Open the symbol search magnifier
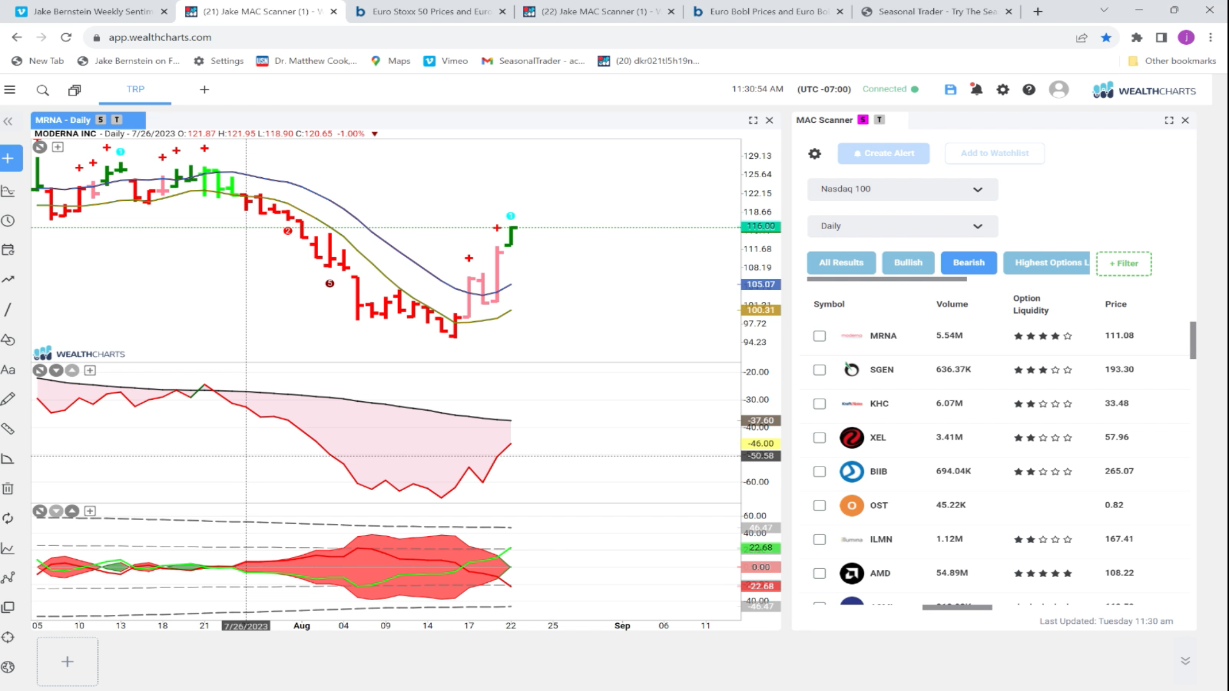 (42, 90)
